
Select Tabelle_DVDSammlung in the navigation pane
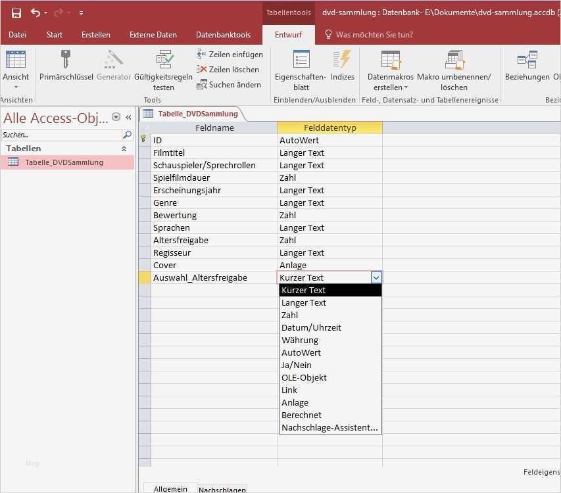64,162
